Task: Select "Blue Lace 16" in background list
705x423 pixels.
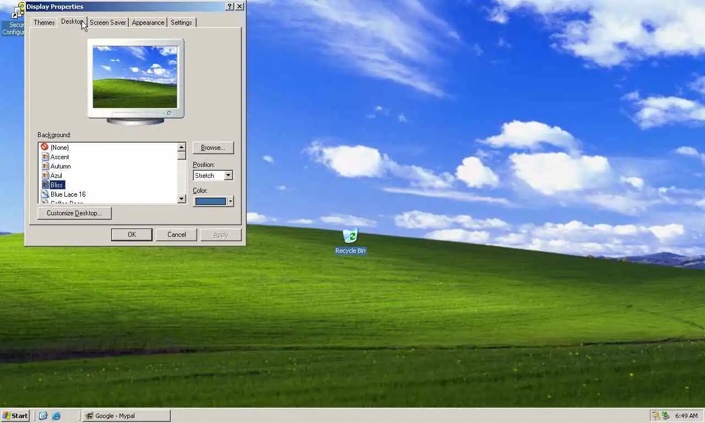Action: point(68,194)
